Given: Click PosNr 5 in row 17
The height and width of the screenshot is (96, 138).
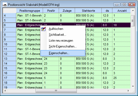Looking at the screenshot, I should 51,78.
